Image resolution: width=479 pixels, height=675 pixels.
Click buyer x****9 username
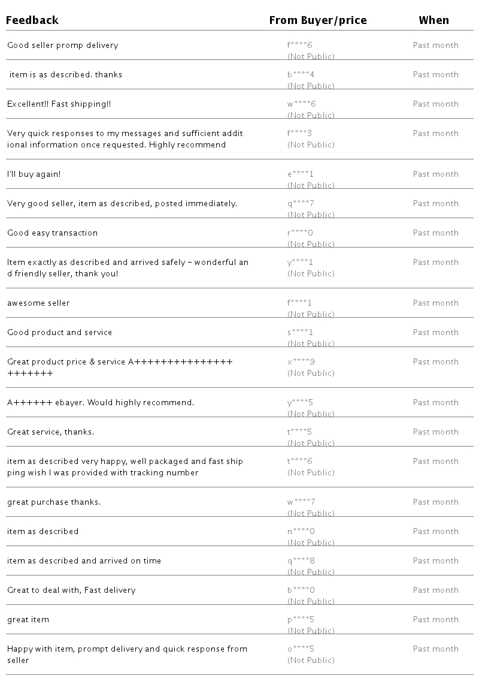301,362
